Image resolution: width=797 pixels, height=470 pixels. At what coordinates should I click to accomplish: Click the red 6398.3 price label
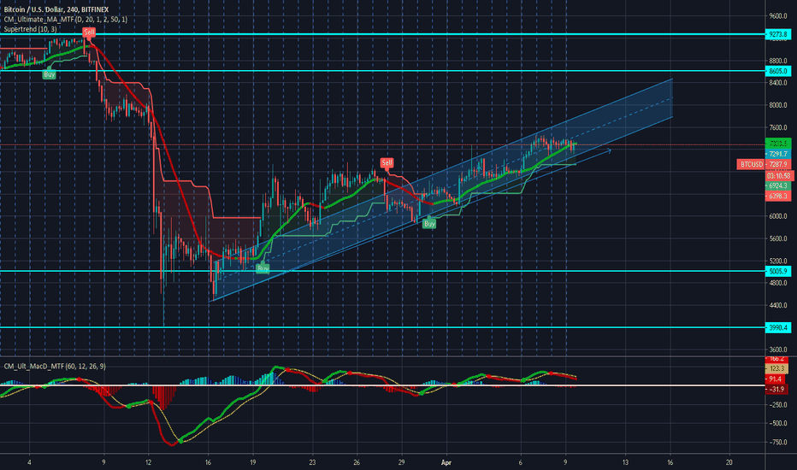pyautogui.click(x=778, y=197)
